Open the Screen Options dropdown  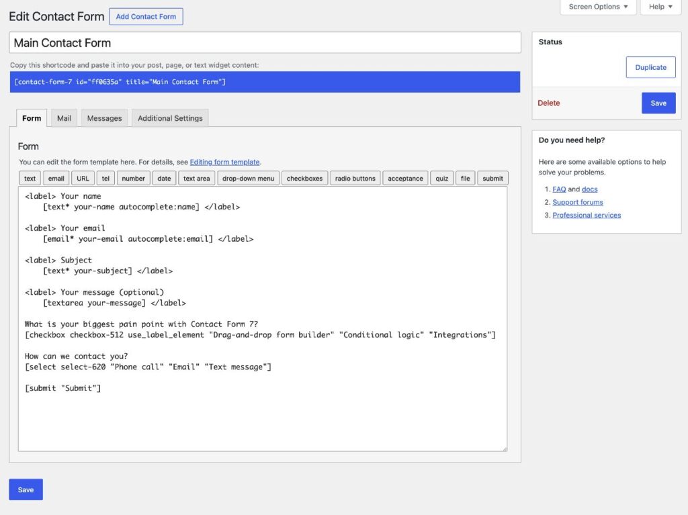click(597, 7)
